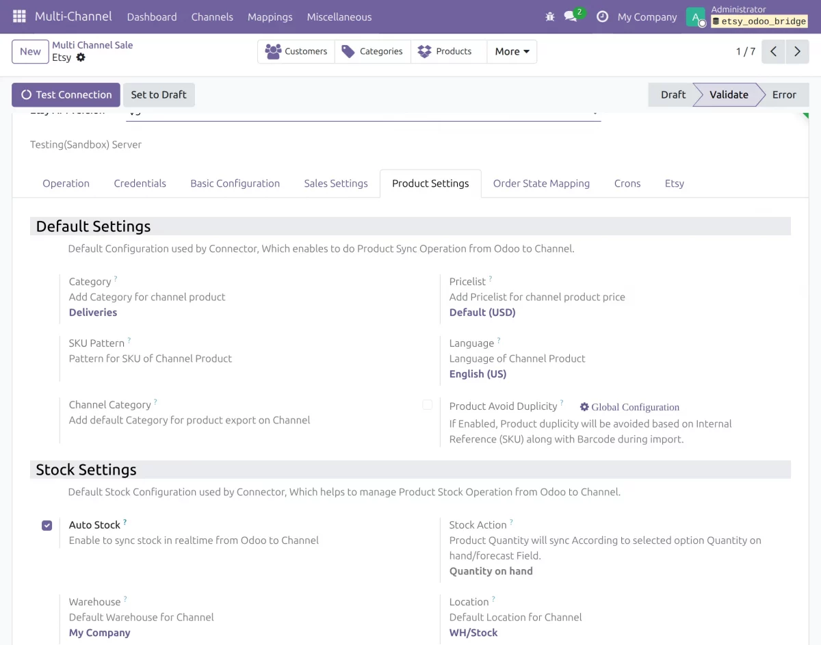Screen dimensions: 821x645
Task: Show help tooltip for Language
Action: 499,341
